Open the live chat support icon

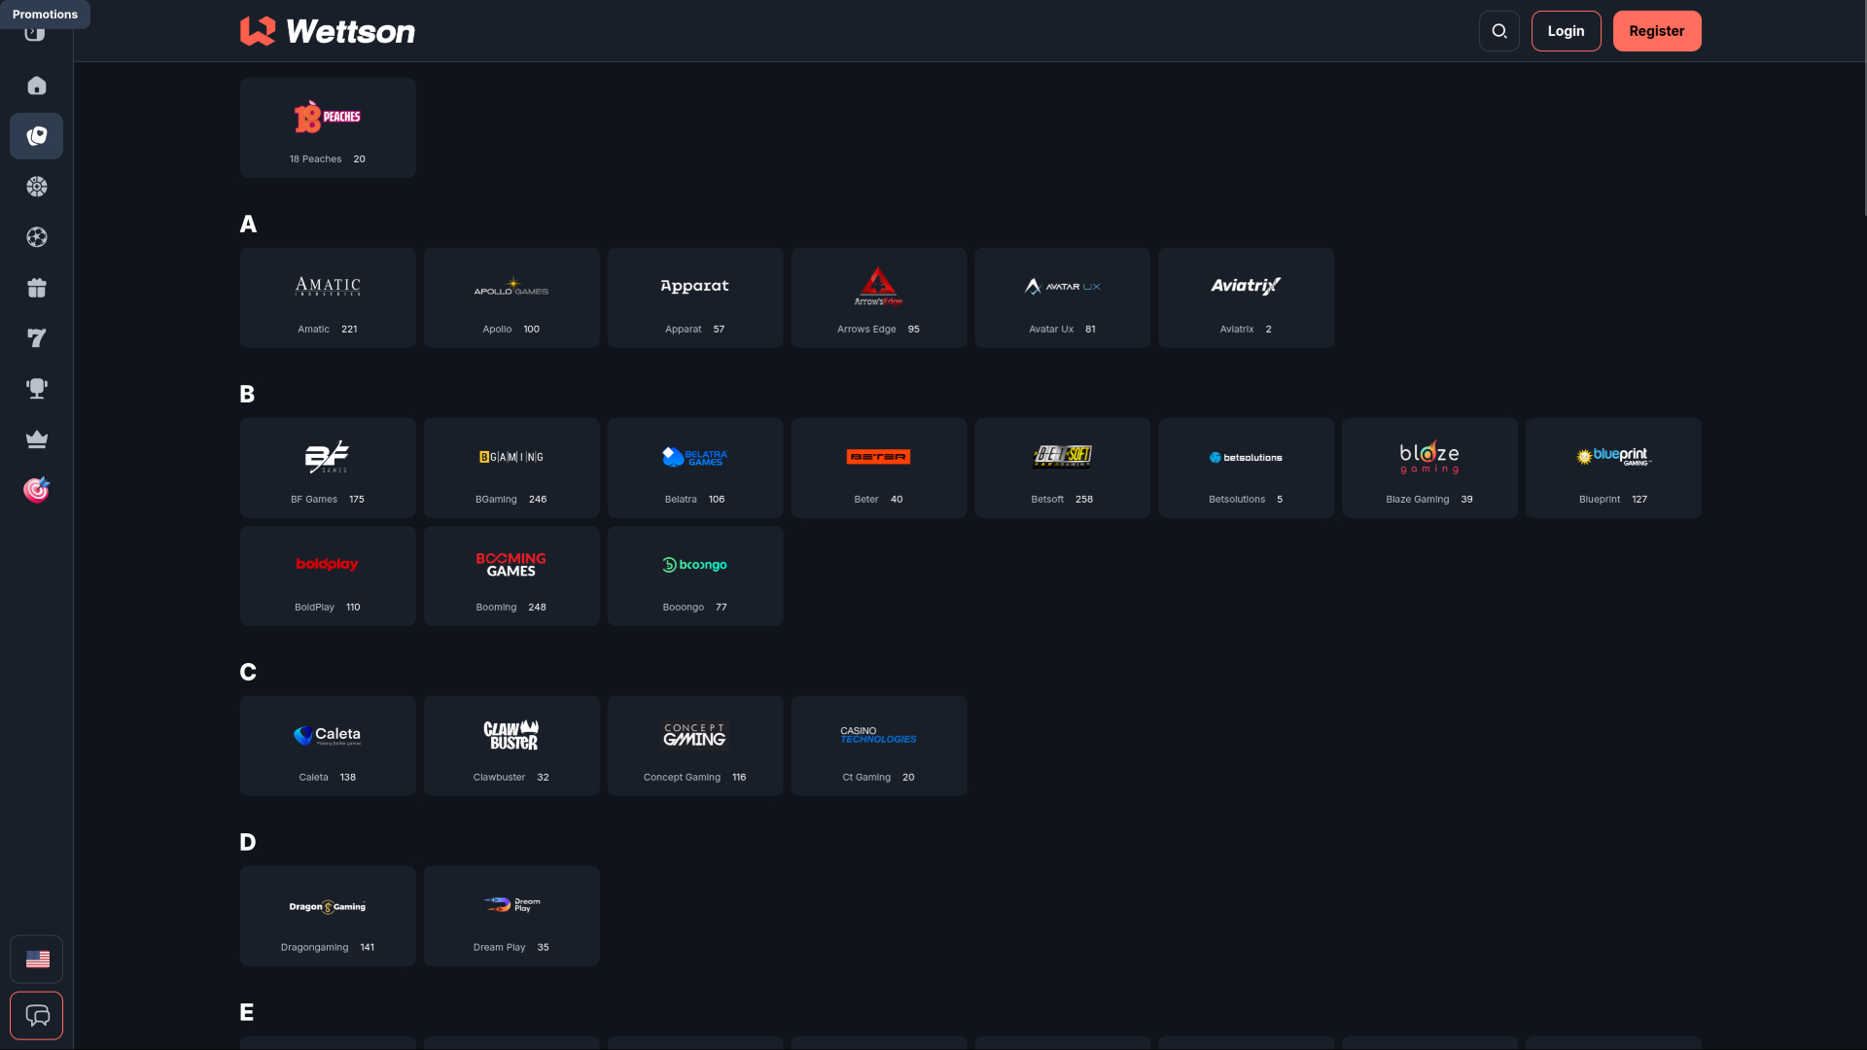tap(36, 1016)
